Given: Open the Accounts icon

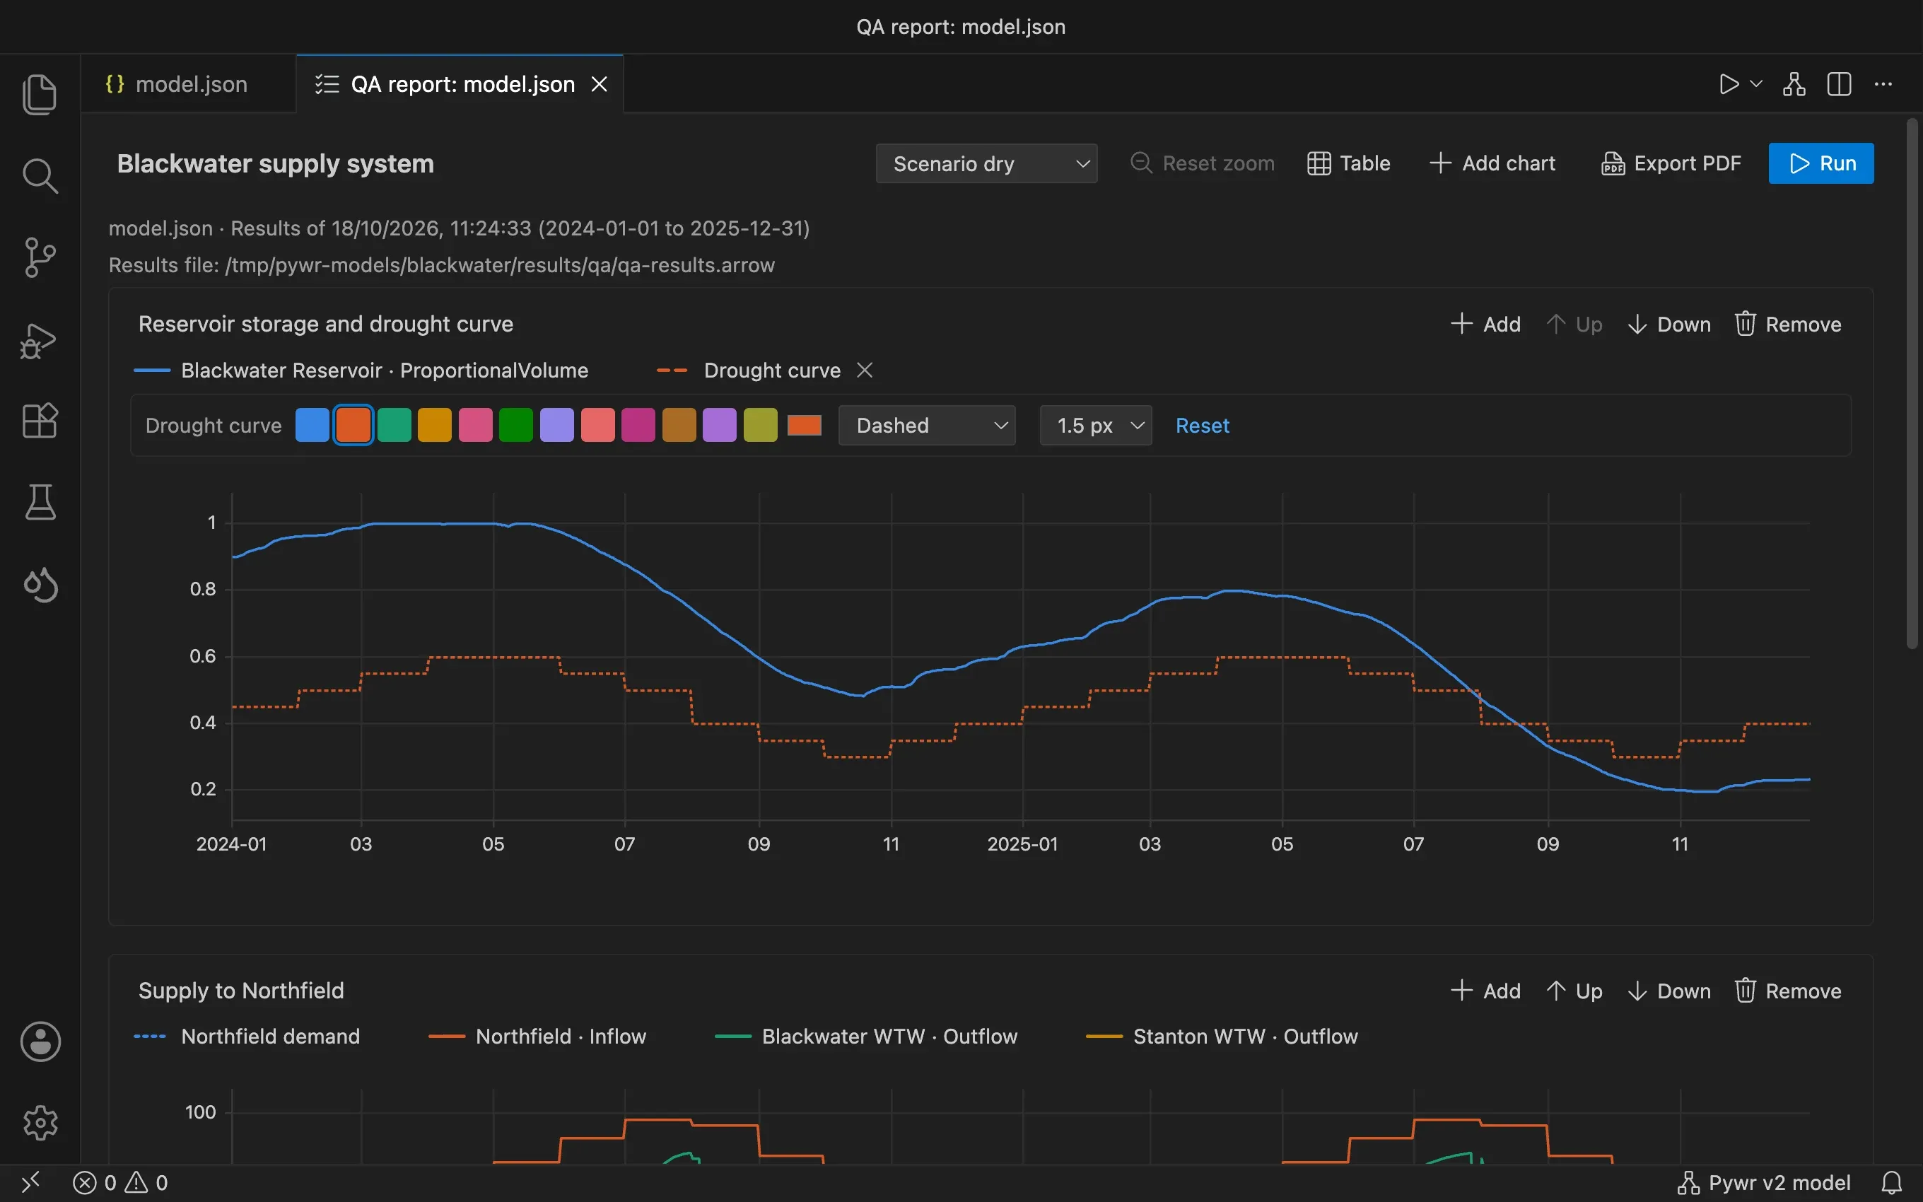Looking at the screenshot, I should click(40, 1041).
